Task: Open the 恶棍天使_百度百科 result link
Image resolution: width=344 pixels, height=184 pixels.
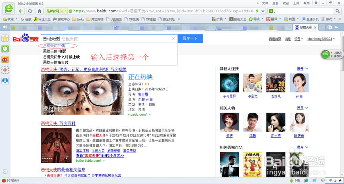Action: [58, 123]
